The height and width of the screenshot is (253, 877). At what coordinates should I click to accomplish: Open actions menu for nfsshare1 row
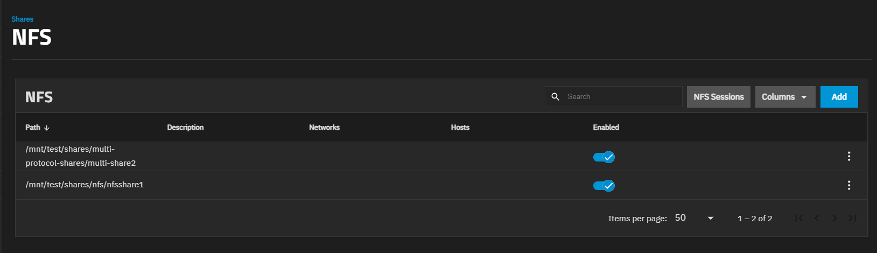849,185
